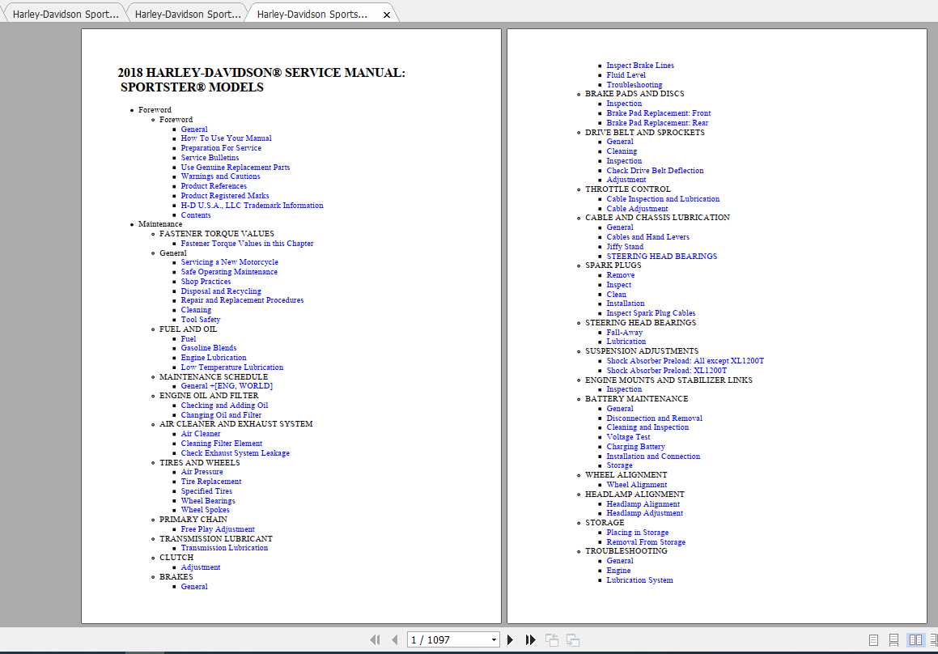Click the next view icon
The height and width of the screenshot is (654, 938).
[x=572, y=639]
